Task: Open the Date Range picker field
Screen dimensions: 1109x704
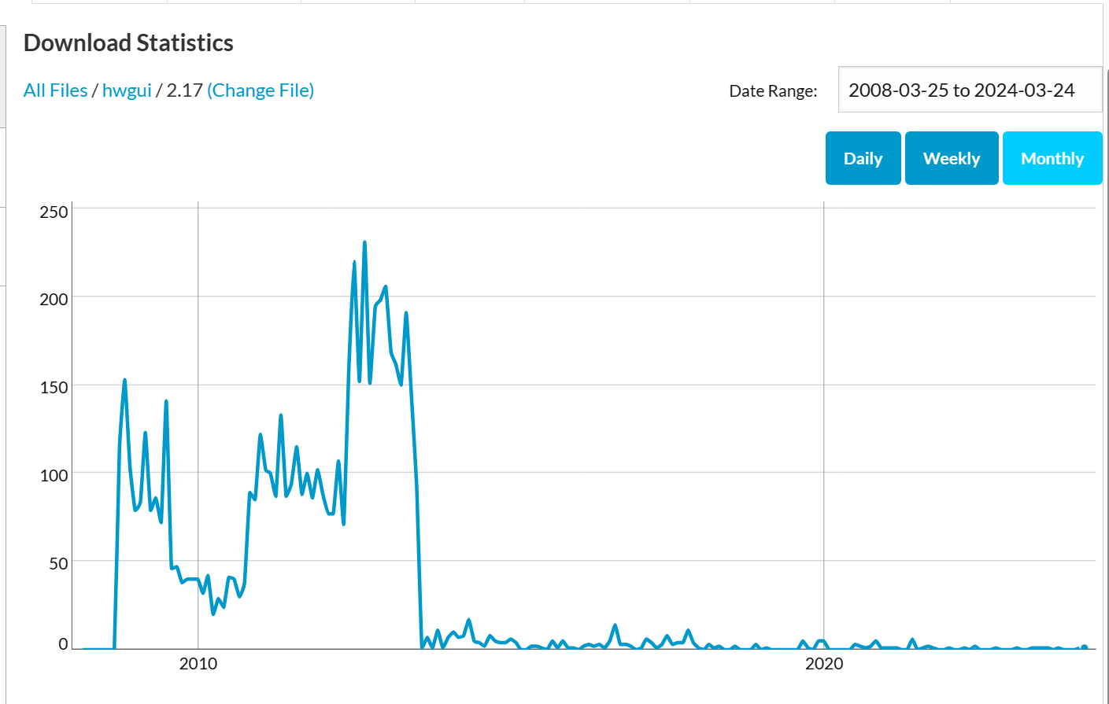Action: [x=970, y=90]
